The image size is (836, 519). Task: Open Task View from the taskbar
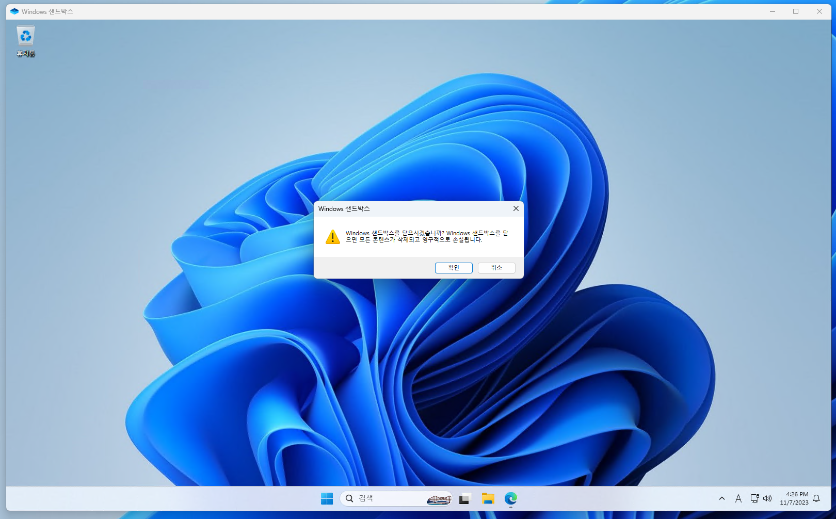(x=465, y=498)
